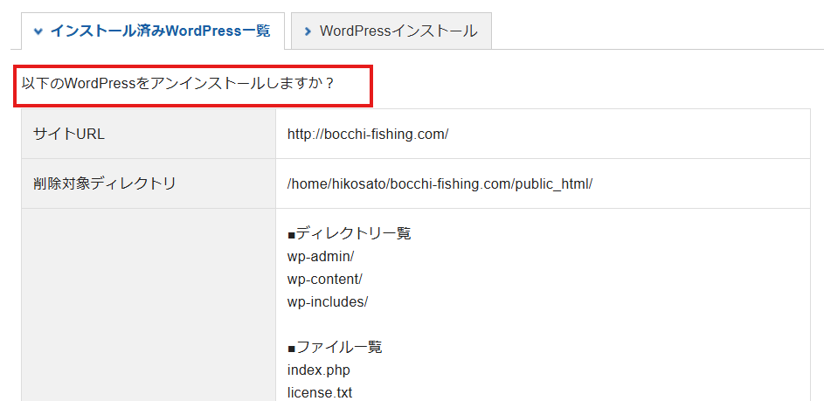This screenshot has height=401, width=824.
Task: Select the index.php file entry
Action: pyautogui.click(x=318, y=370)
